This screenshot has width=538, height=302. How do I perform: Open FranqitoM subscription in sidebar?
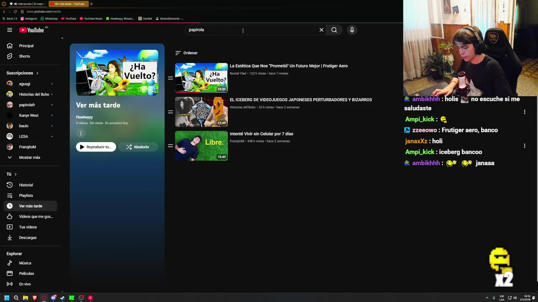coord(31,147)
